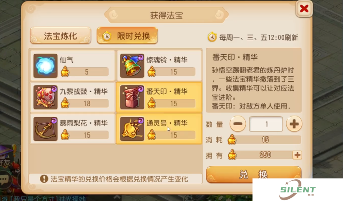Switch to the 限时兑换 tab
This screenshot has height=201, width=343.
[127, 36]
